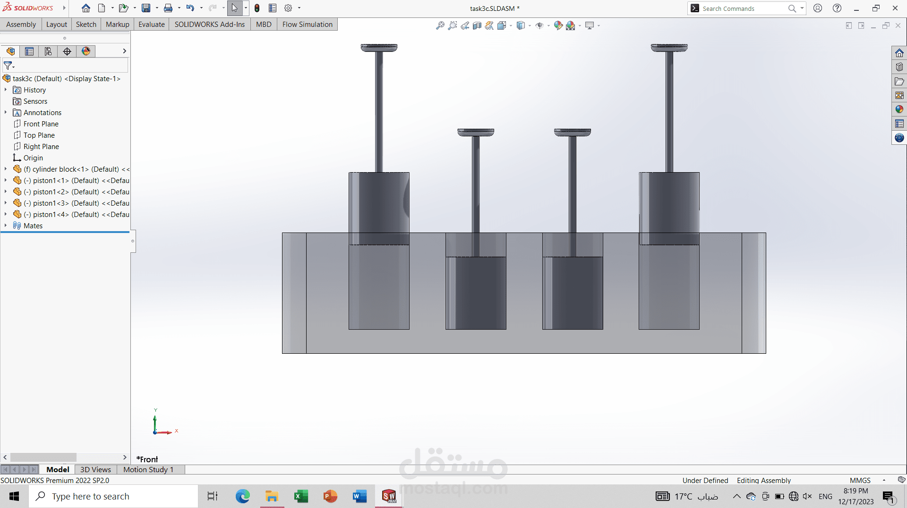Viewport: 907px width, 508px height.
Task: Click the View Settings monitor icon
Action: (590, 25)
